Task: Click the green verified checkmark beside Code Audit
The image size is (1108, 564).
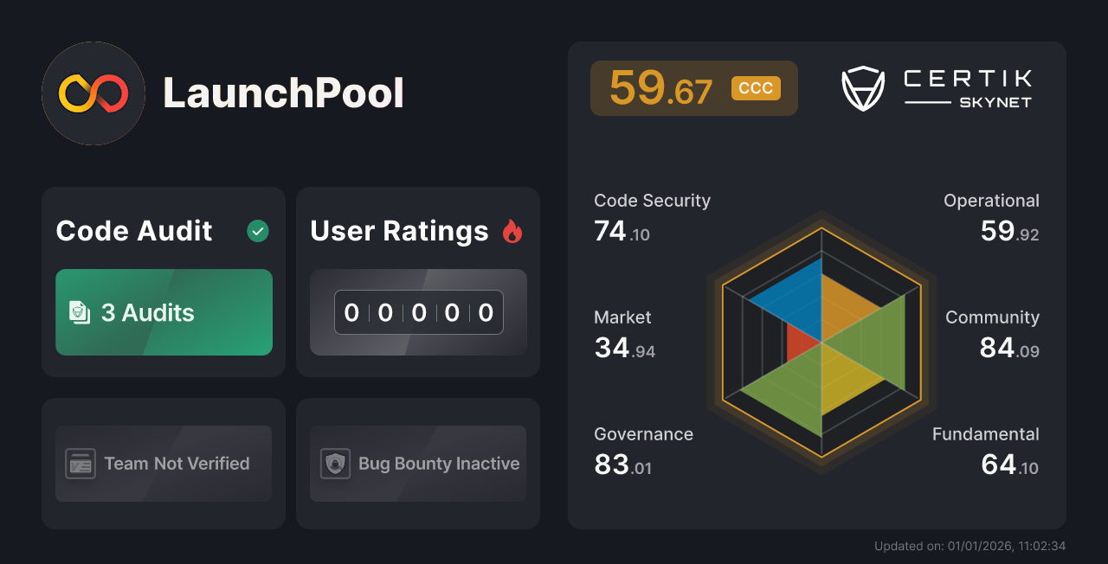Action: tap(257, 231)
